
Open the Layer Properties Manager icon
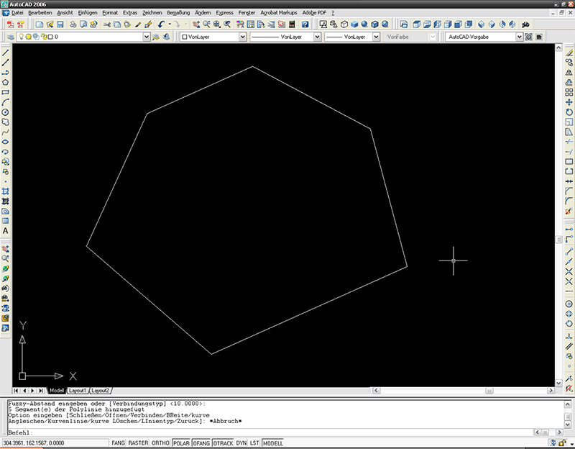(9, 36)
